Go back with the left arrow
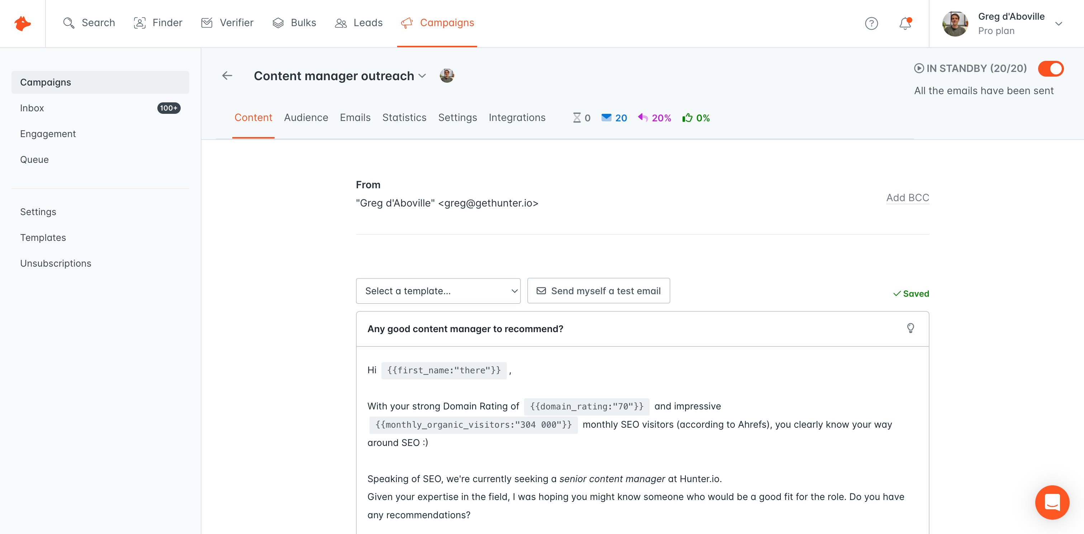The height and width of the screenshot is (534, 1084). coord(227,76)
